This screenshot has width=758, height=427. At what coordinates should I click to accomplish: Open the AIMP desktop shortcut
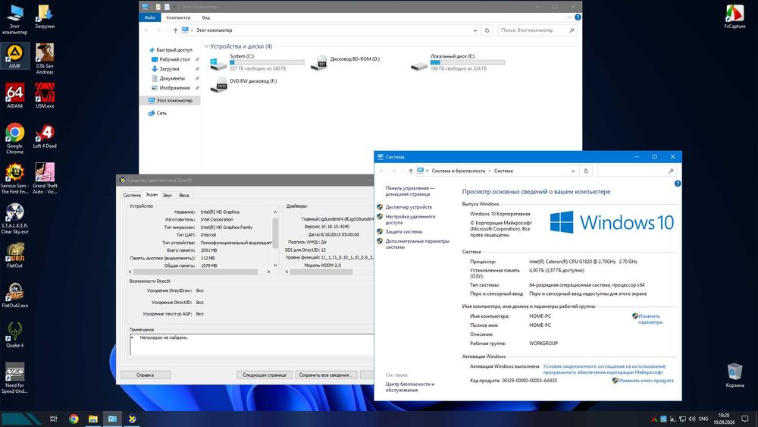(x=15, y=56)
